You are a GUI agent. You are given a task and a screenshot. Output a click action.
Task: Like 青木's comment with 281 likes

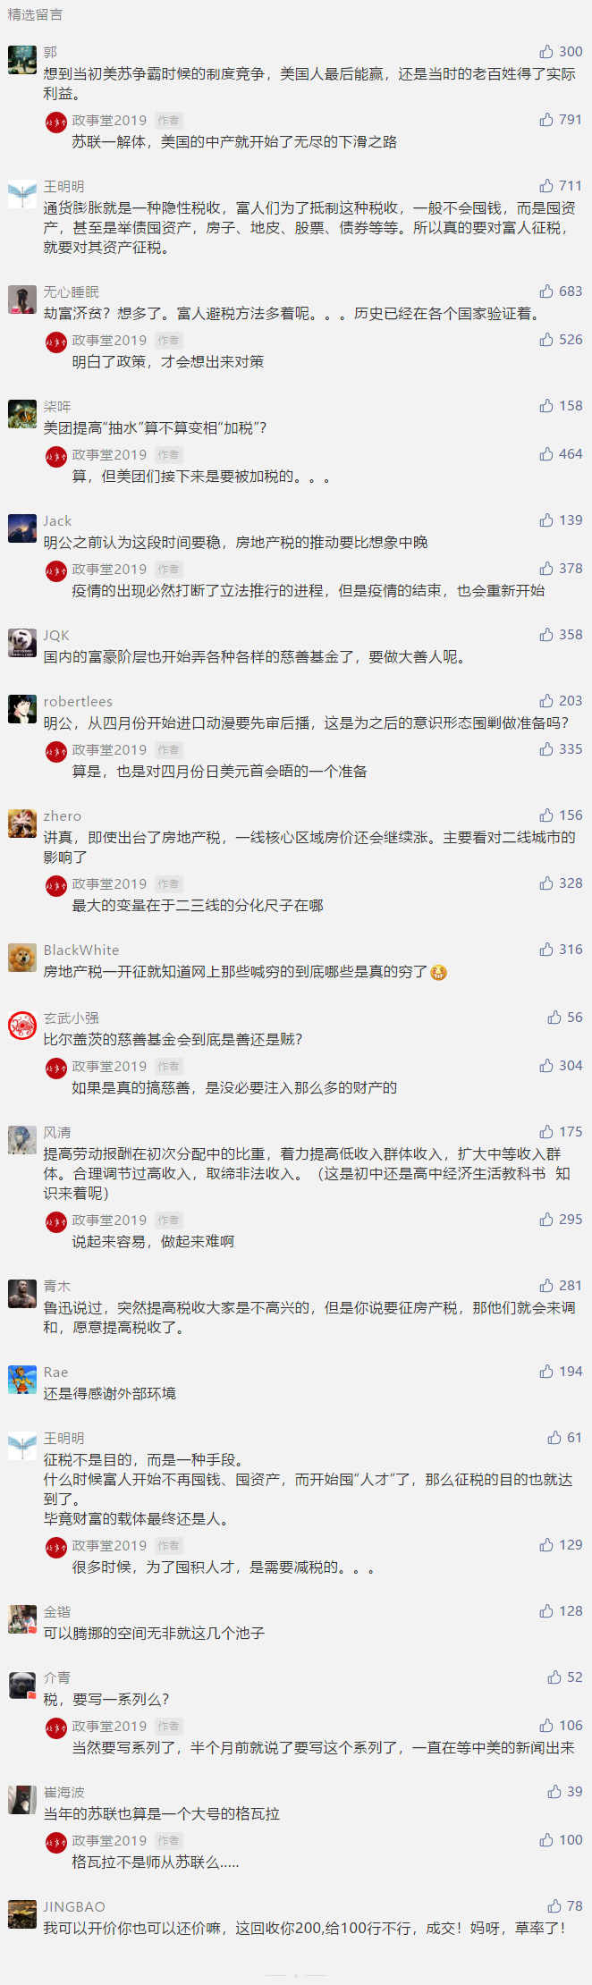click(x=546, y=1286)
